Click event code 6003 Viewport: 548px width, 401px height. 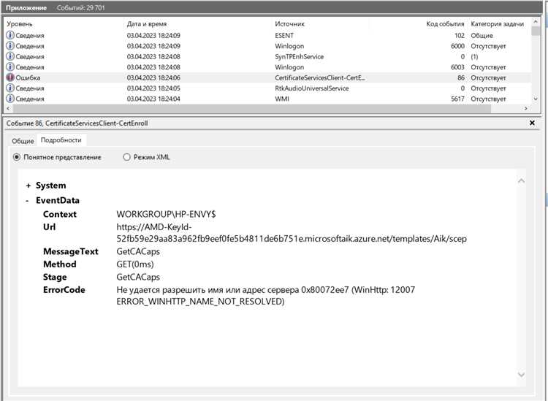click(457, 66)
